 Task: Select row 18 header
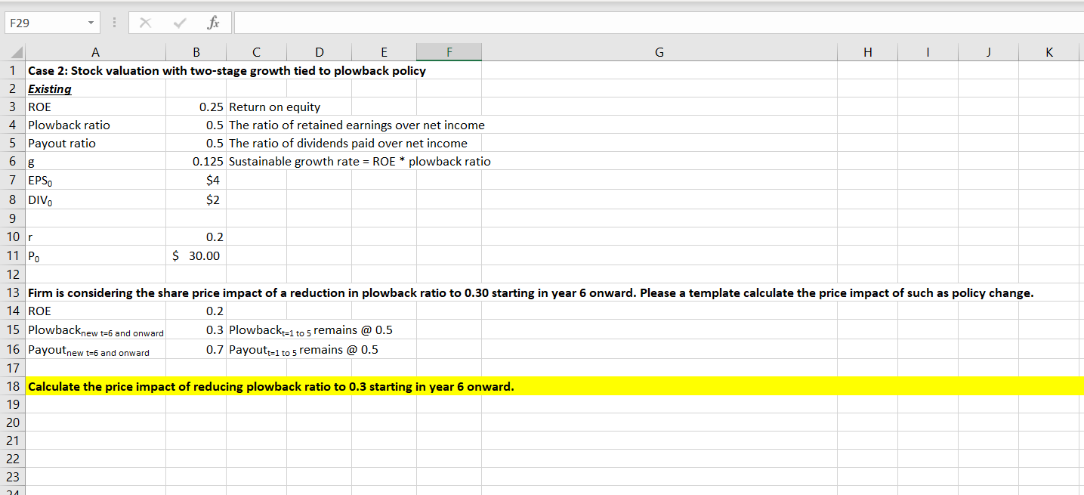pos(12,386)
